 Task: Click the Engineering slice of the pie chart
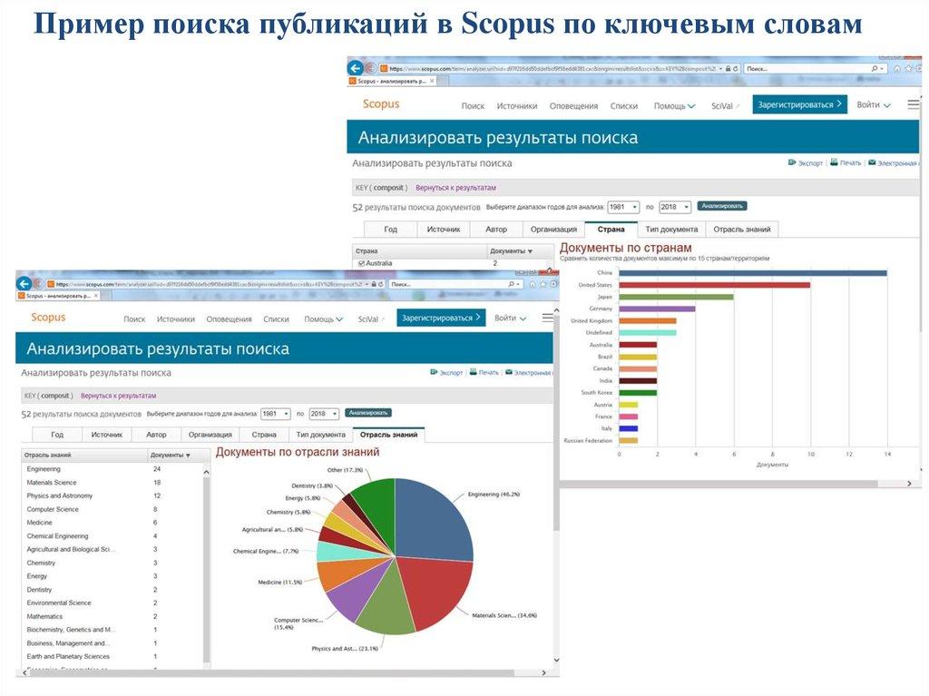(x=437, y=517)
